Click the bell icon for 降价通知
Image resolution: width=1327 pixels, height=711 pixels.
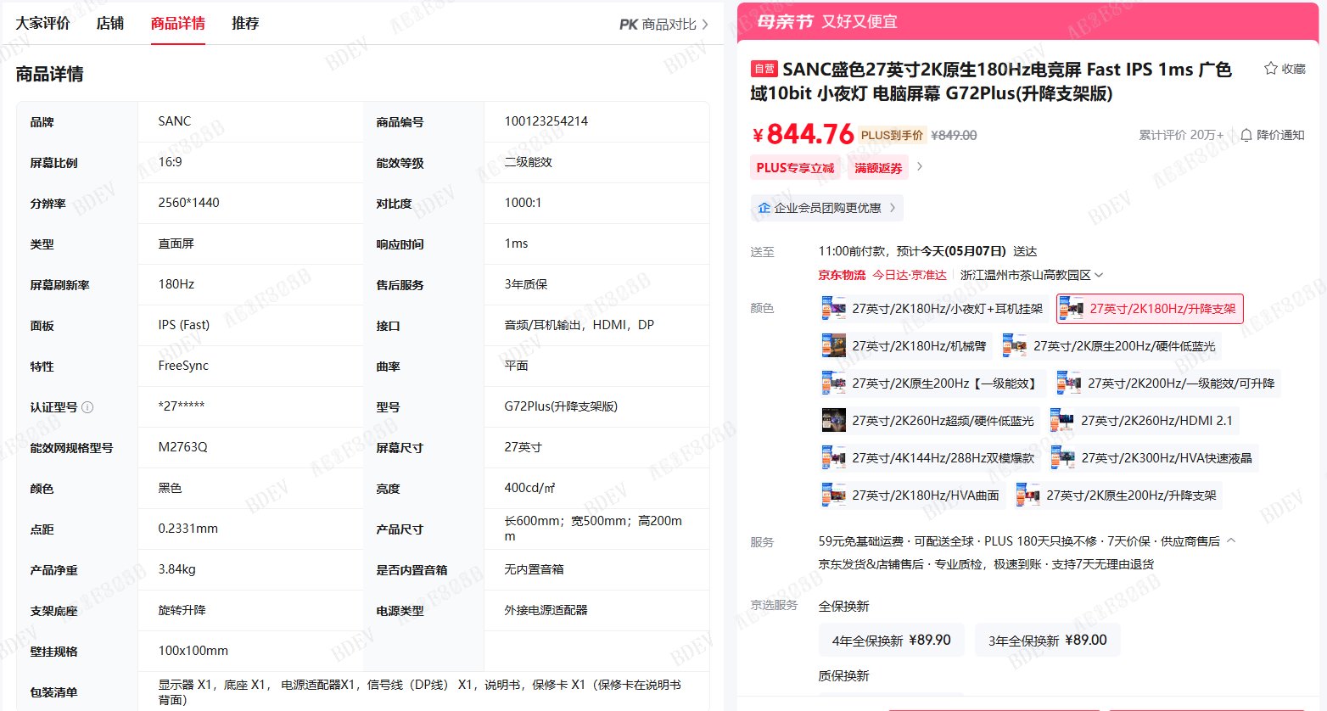pyautogui.click(x=1246, y=136)
